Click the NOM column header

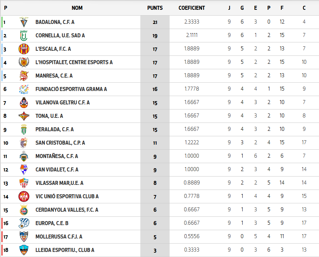(x=77, y=8)
